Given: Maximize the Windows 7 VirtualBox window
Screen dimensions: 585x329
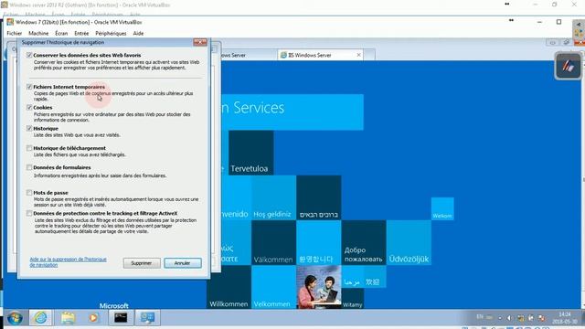Looking at the screenshot, I should [558, 22].
